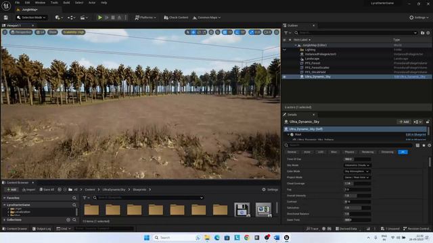Open the Build menu
The image size is (433, 243).
pyautogui.click(x=66, y=3)
